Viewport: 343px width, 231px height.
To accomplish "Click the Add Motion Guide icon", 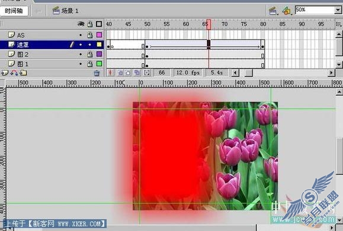I will [x=14, y=73].
